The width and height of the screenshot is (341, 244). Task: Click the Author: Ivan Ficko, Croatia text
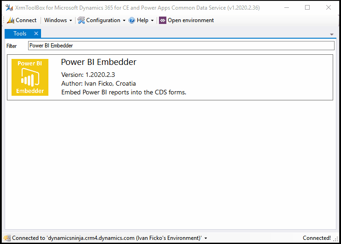[99, 83]
